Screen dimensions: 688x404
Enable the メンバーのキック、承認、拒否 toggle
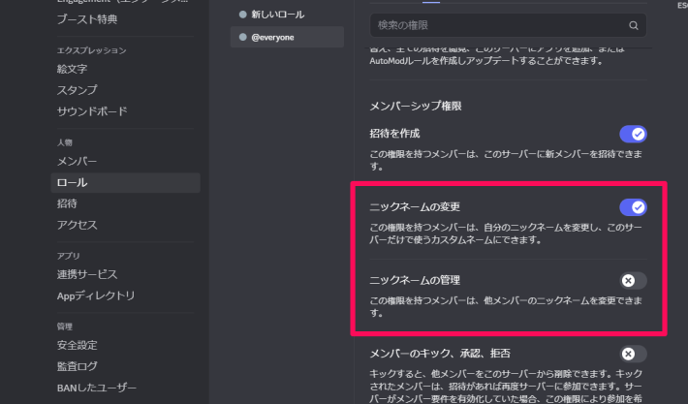tap(633, 354)
